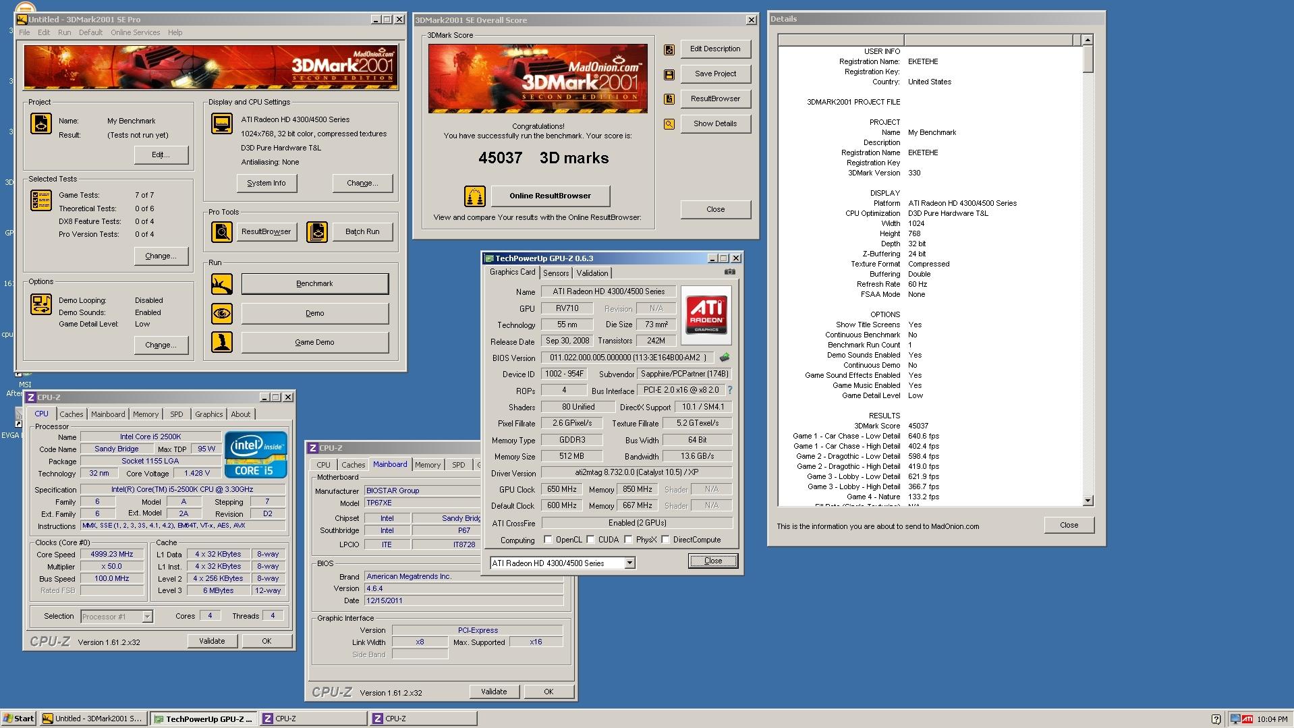Click the Project icon in 3DMark2001
The width and height of the screenshot is (1294, 728).
pos(41,123)
